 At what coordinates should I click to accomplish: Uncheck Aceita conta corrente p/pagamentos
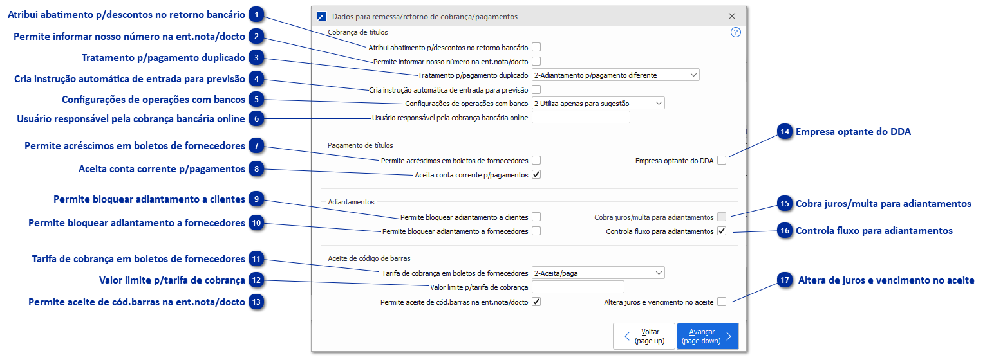pos(536,175)
